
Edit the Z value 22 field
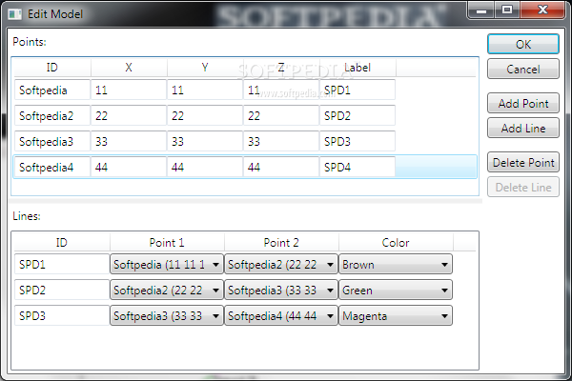(x=281, y=115)
